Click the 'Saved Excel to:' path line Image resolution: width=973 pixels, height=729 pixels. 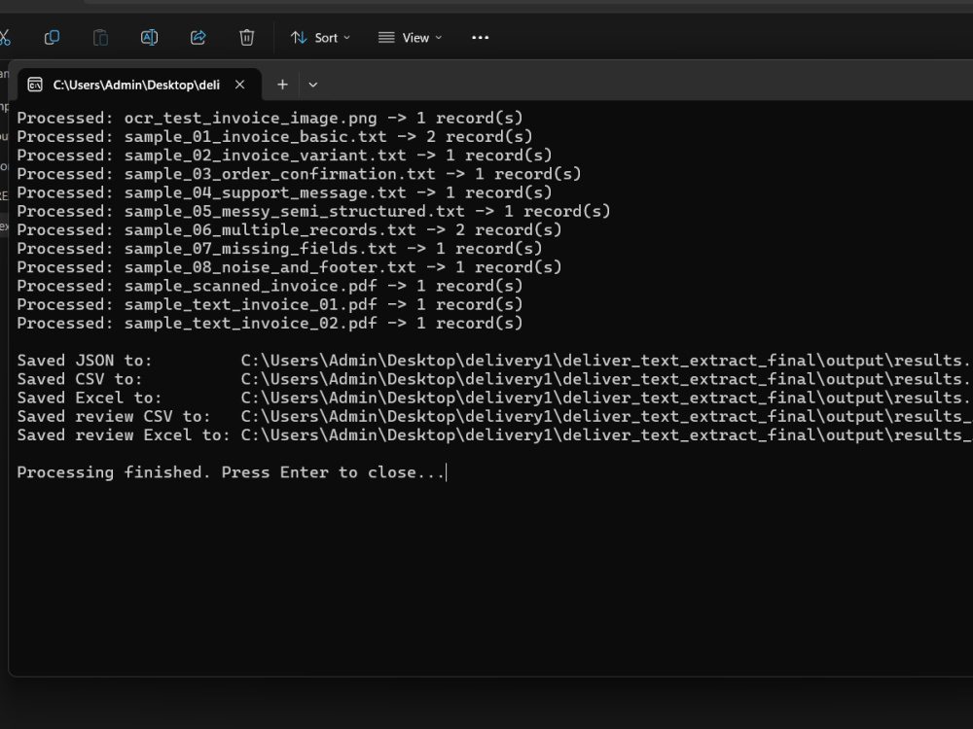[494, 398]
